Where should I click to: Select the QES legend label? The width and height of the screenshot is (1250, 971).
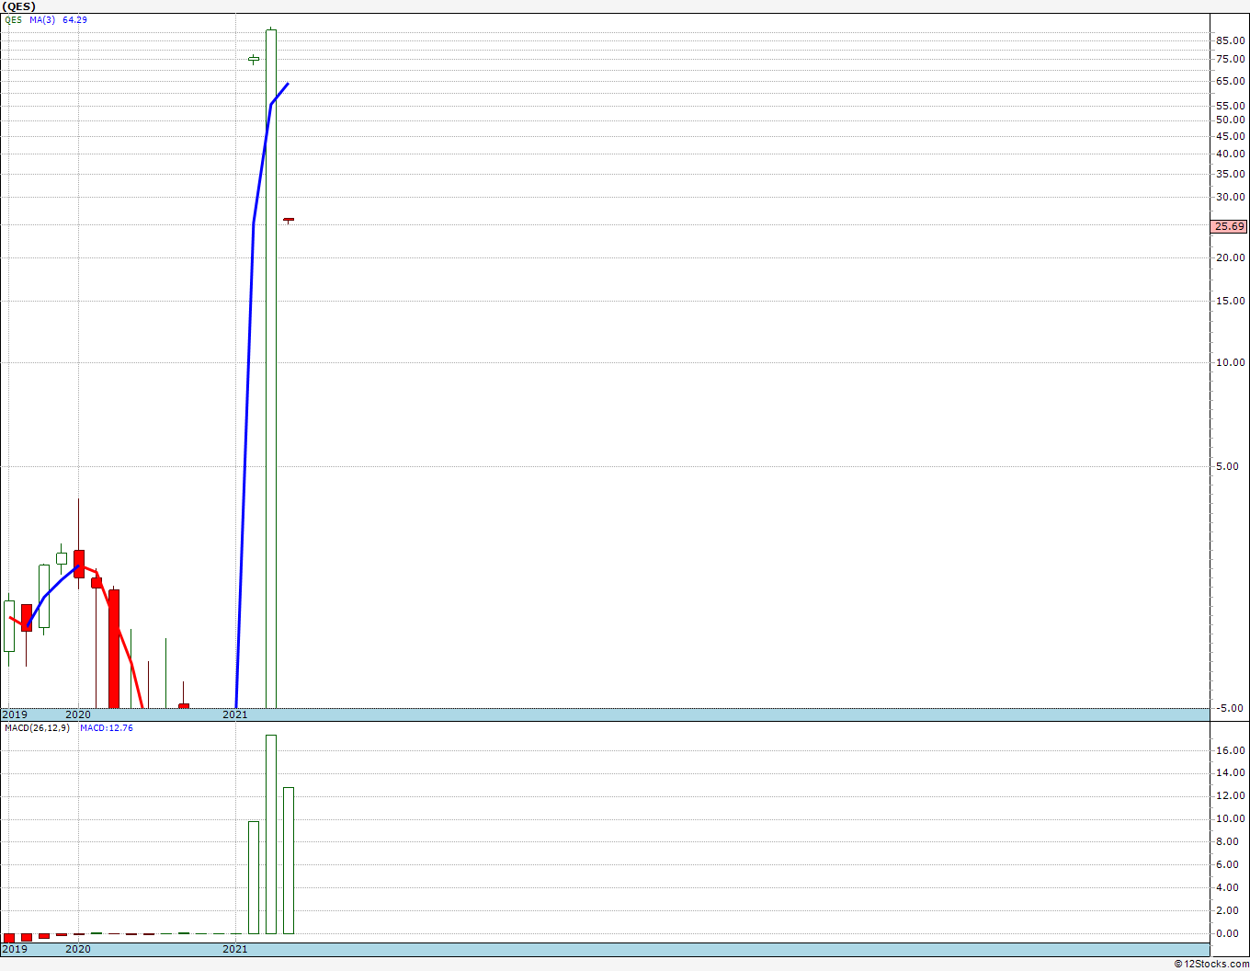13,19
